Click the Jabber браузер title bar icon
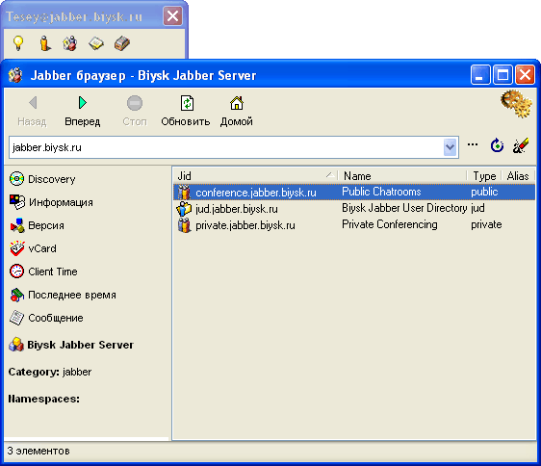The image size is (541, 466). point(15,75)
